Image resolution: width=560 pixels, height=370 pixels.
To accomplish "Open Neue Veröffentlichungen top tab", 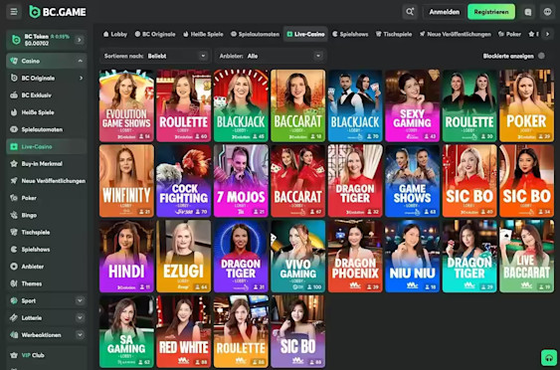I will (455, 34).
